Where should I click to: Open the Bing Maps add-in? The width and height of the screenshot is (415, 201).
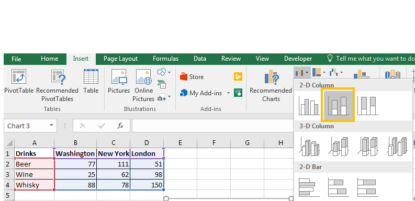click(x=238, y=76)
